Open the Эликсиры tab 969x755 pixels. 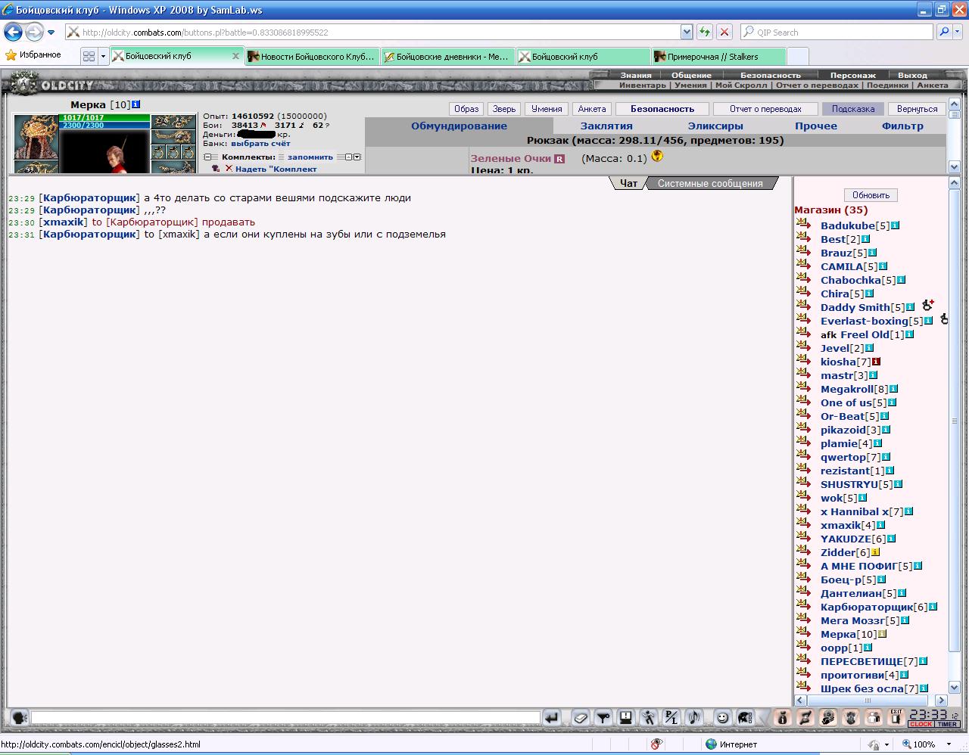click(715, 126)
